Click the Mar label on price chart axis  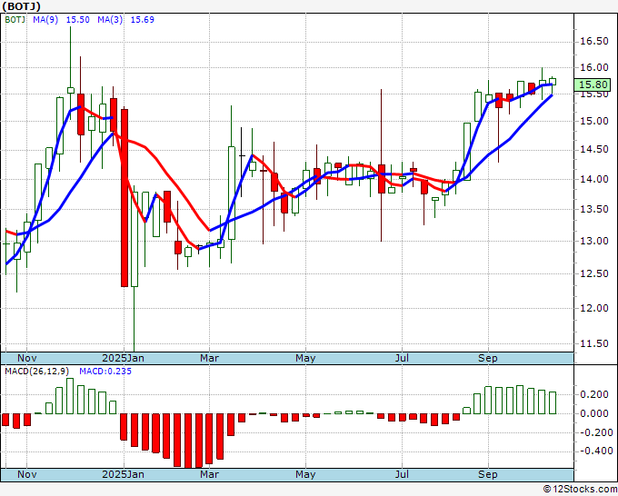click(x=209, y=358)
